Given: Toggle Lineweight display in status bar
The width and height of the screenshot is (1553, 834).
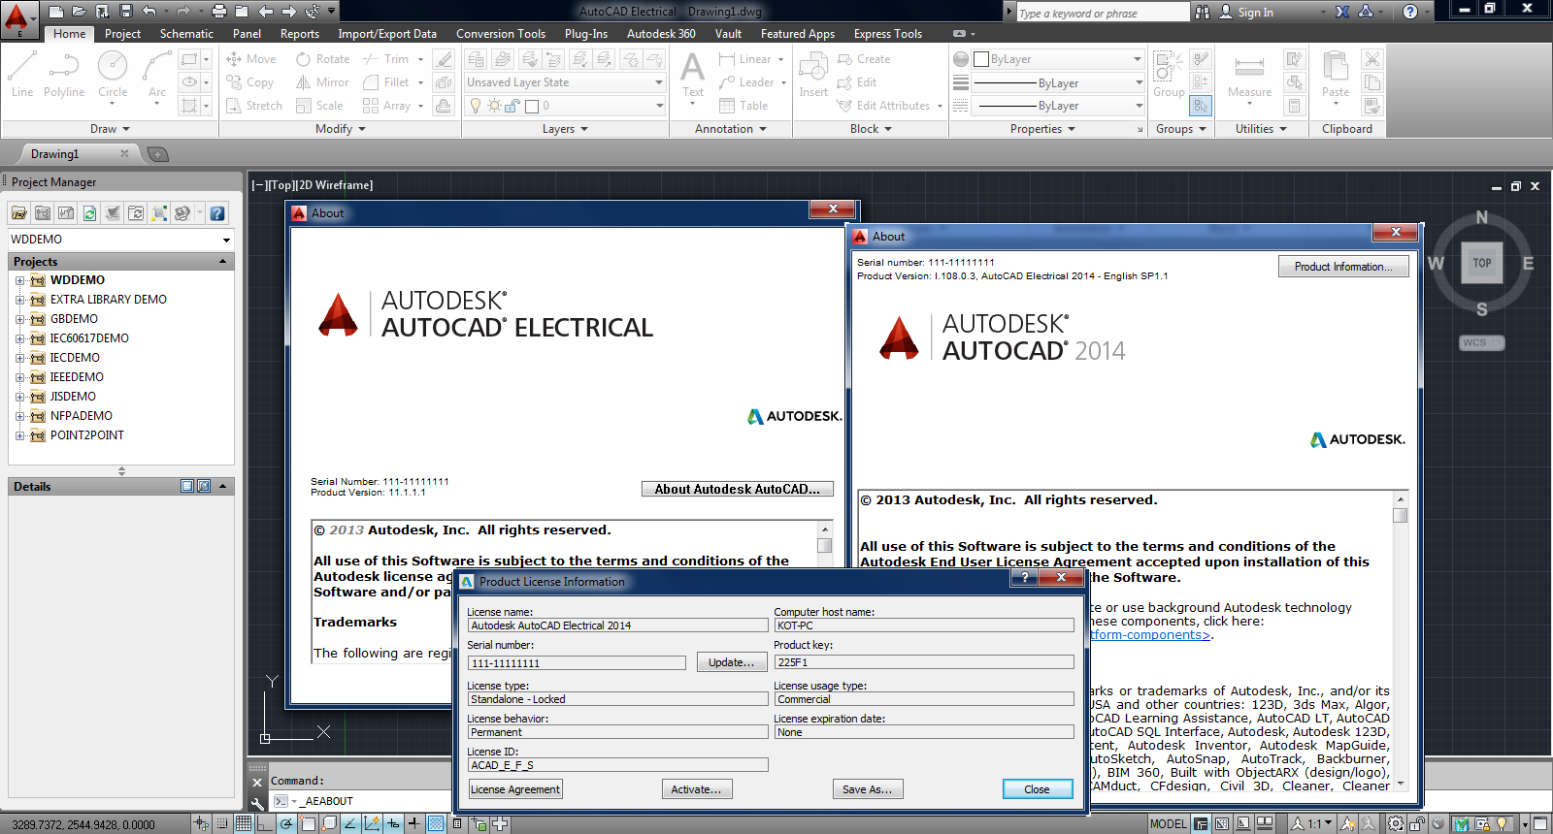Looking at the screenshot, I should 414,824.
